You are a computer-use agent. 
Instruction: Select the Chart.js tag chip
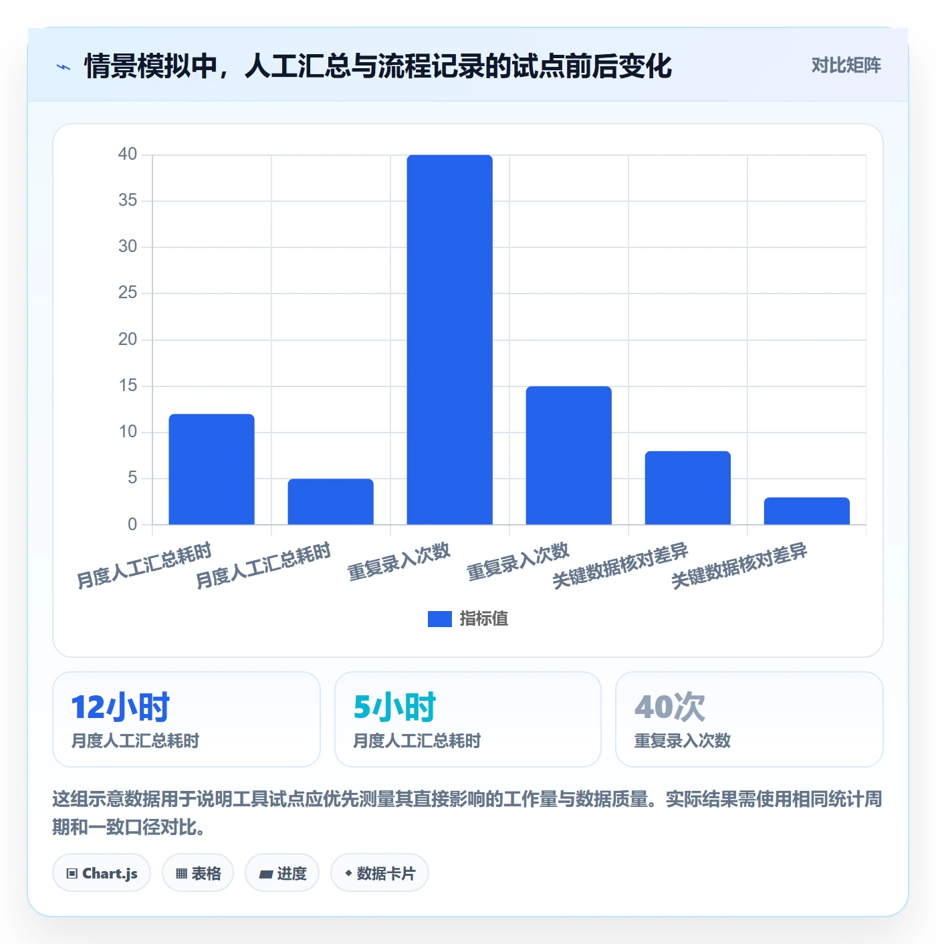(102, 873)
